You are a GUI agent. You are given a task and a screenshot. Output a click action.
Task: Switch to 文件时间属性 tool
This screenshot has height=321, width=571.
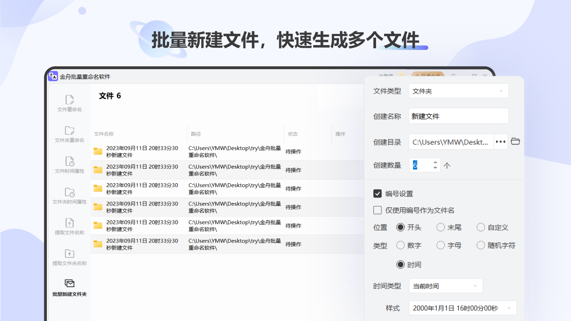[x=69, y=164]
